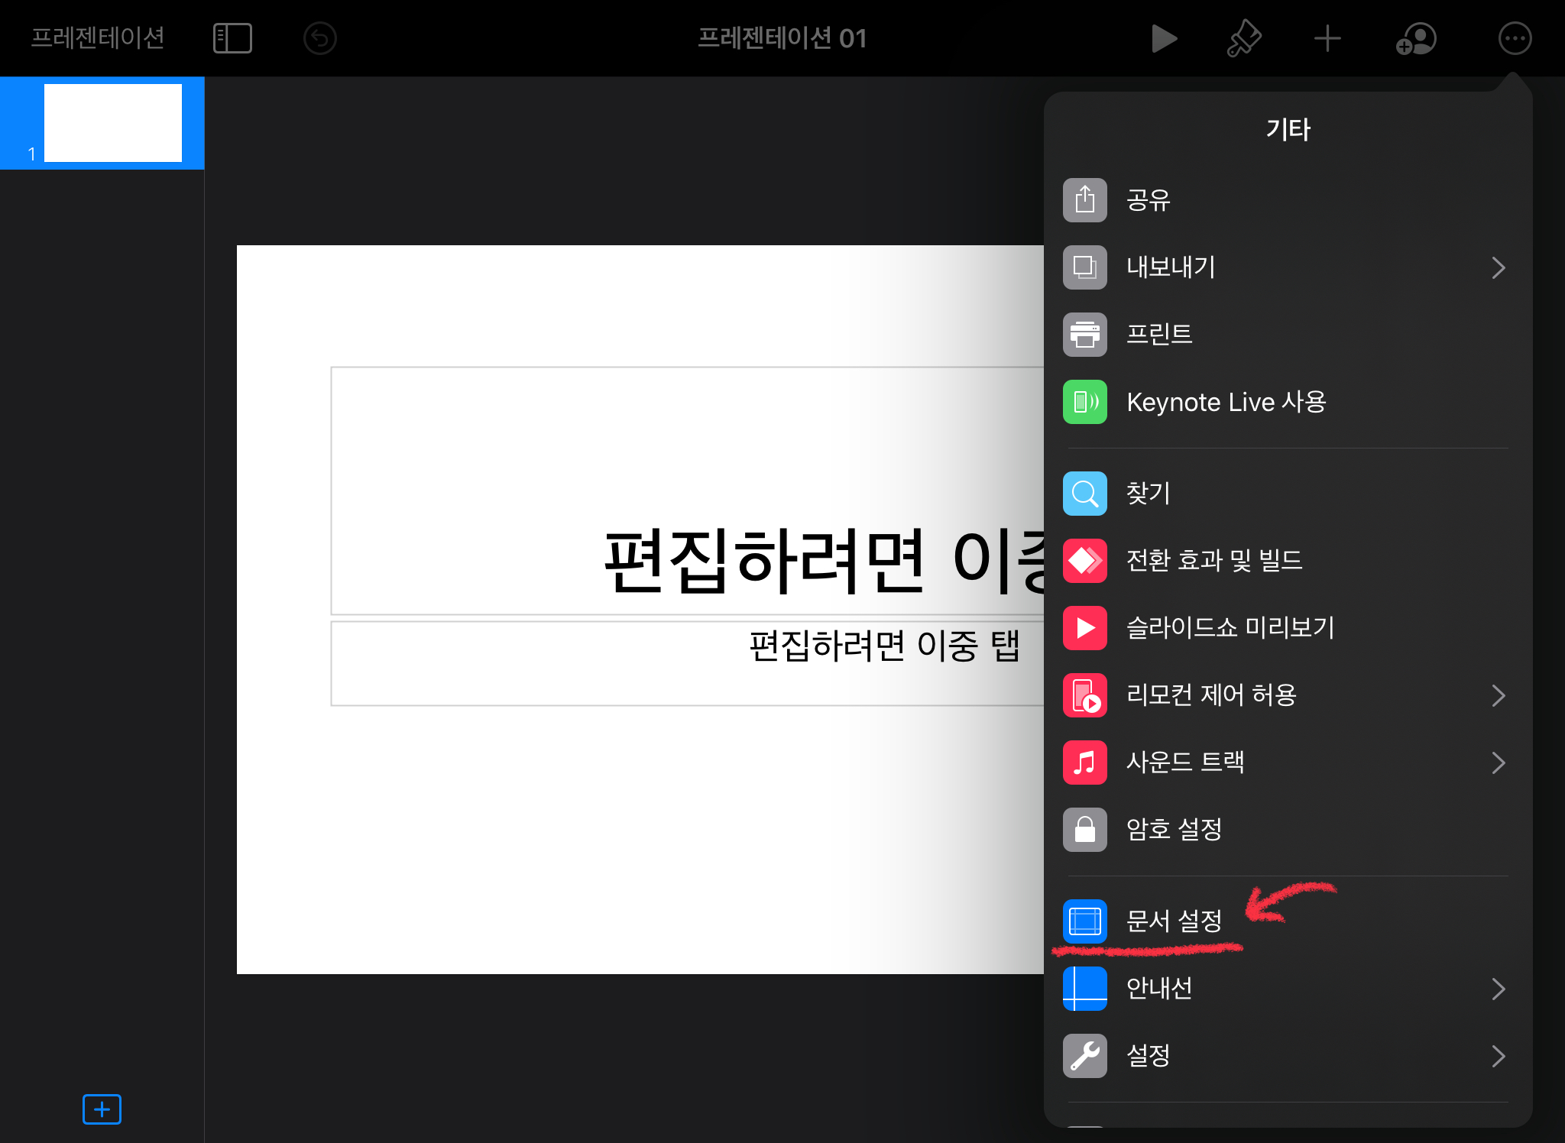The image size is (1565, 1143).
Task: Add a new slide with the plus button
Action: coord(102,1109)
